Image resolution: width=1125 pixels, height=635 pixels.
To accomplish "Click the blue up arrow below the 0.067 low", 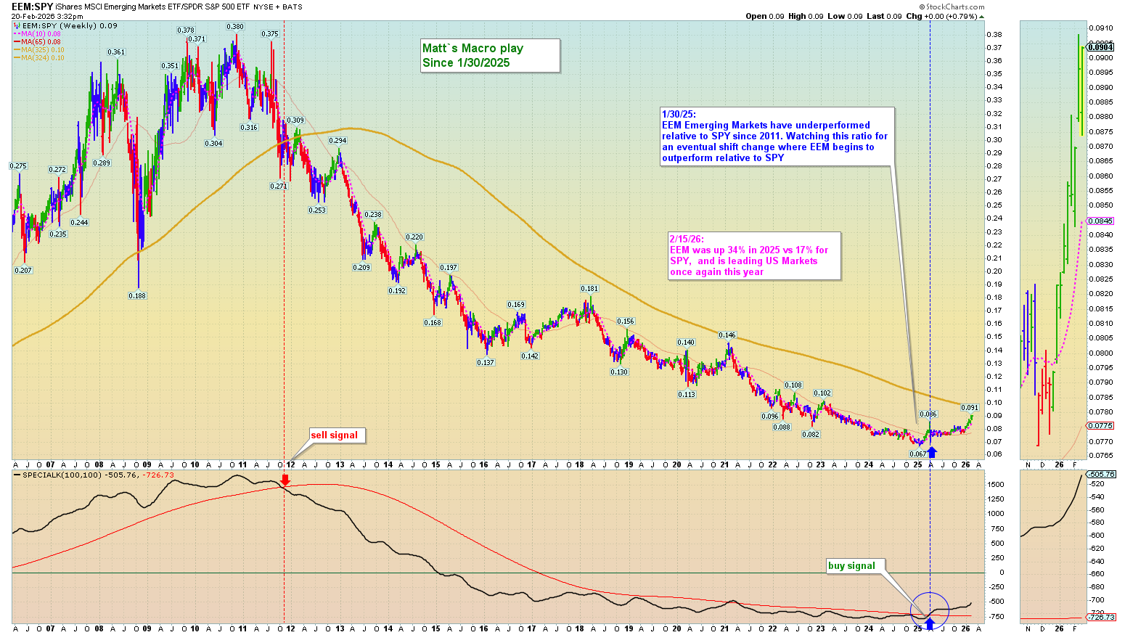I will 933,452.
